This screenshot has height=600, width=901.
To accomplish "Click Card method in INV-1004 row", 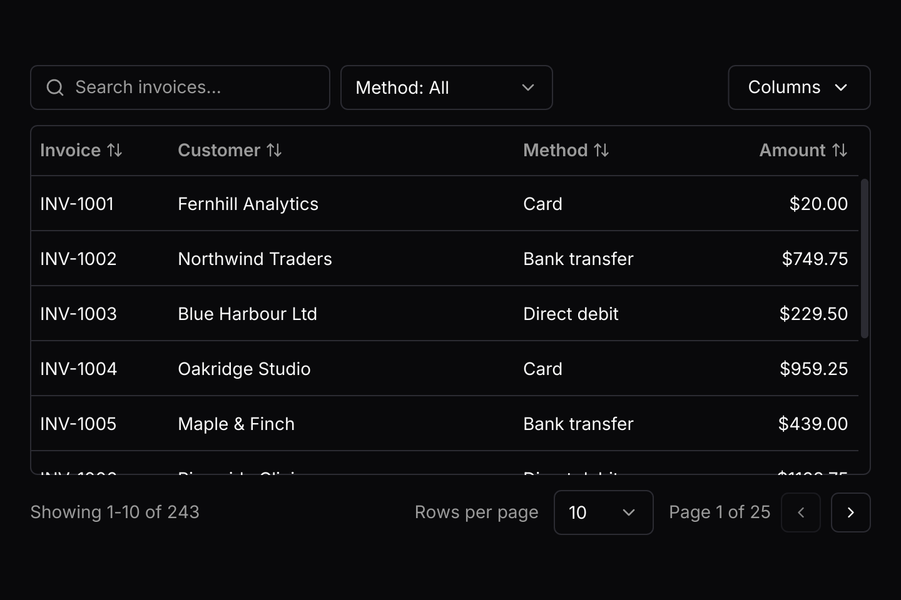I will (x=542, y=369).
